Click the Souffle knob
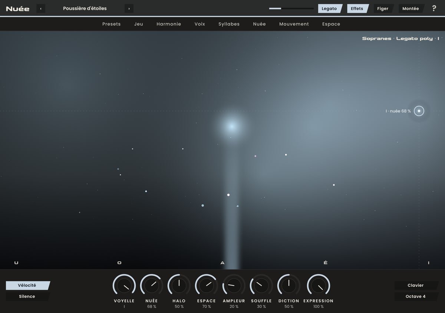The width and height of the screenshot is (445, 313). click(261, 286)
